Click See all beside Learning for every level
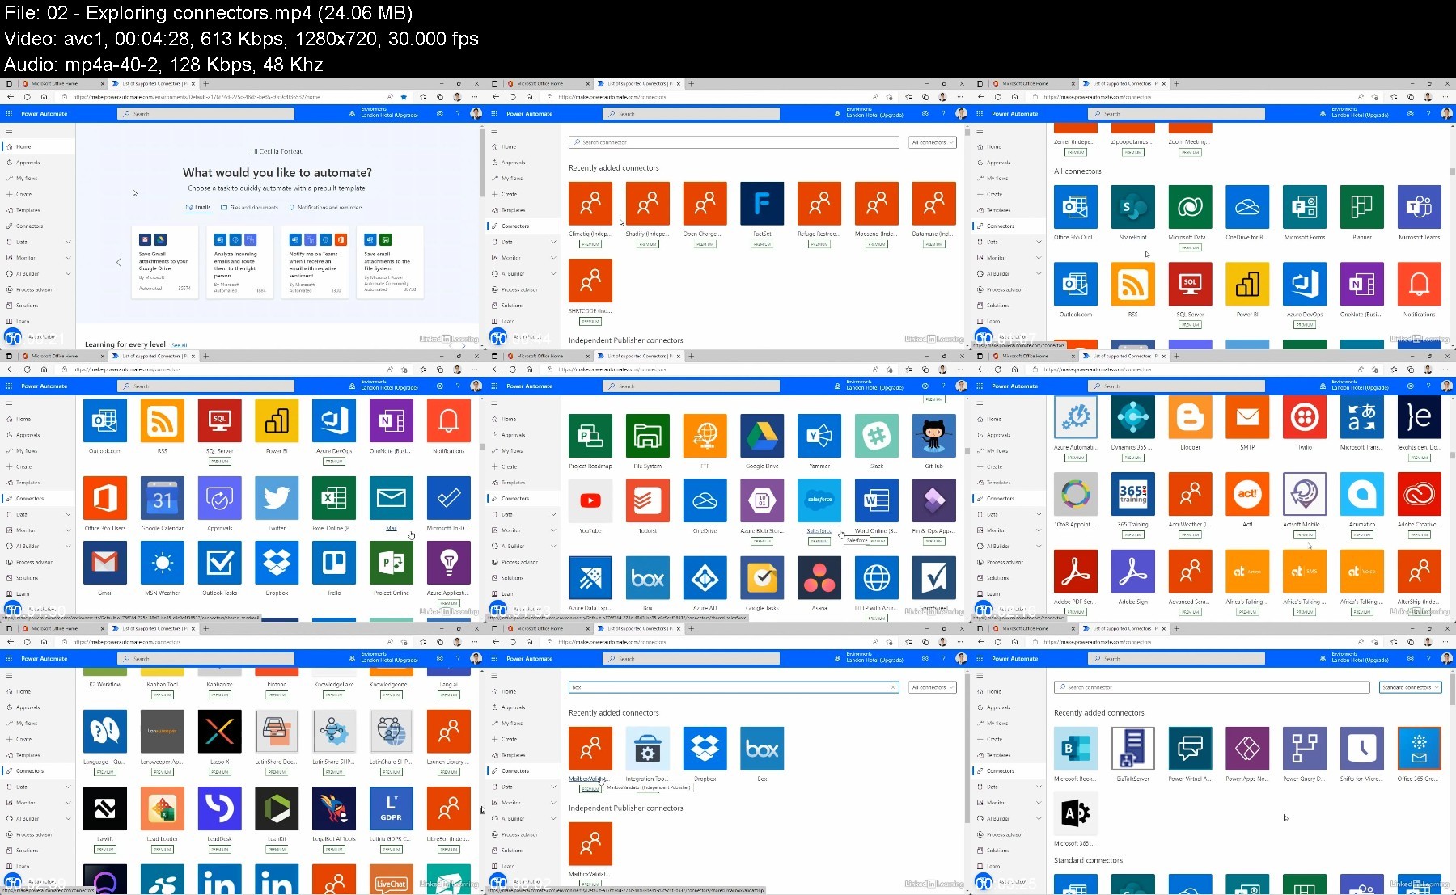 coord(180,345)
